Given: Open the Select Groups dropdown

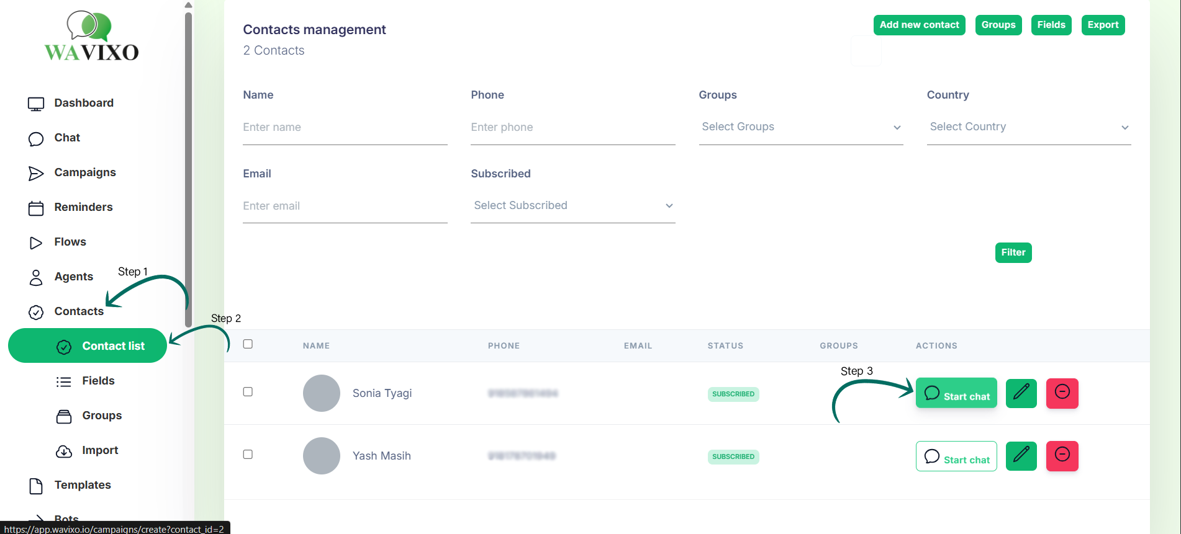Looking at the screenshot, I should tap(800, 127).
